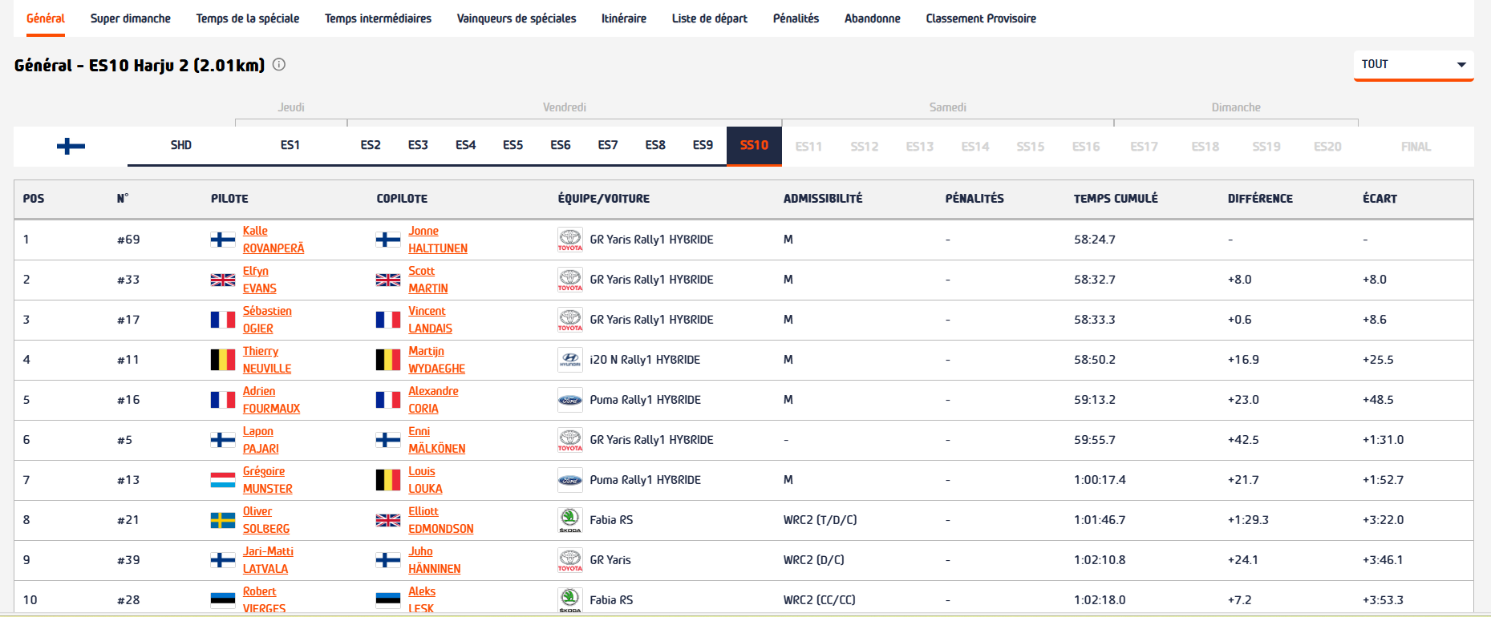Select stage ES5
This screenshot has height=617, width=1491.
[x=513, y=145]
